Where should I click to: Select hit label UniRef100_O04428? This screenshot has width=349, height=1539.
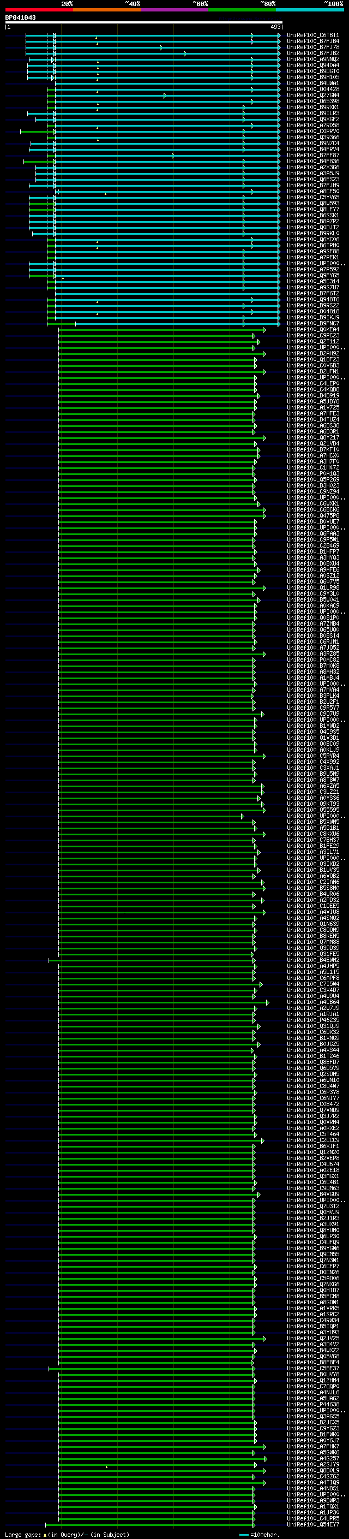pos(312,89)
